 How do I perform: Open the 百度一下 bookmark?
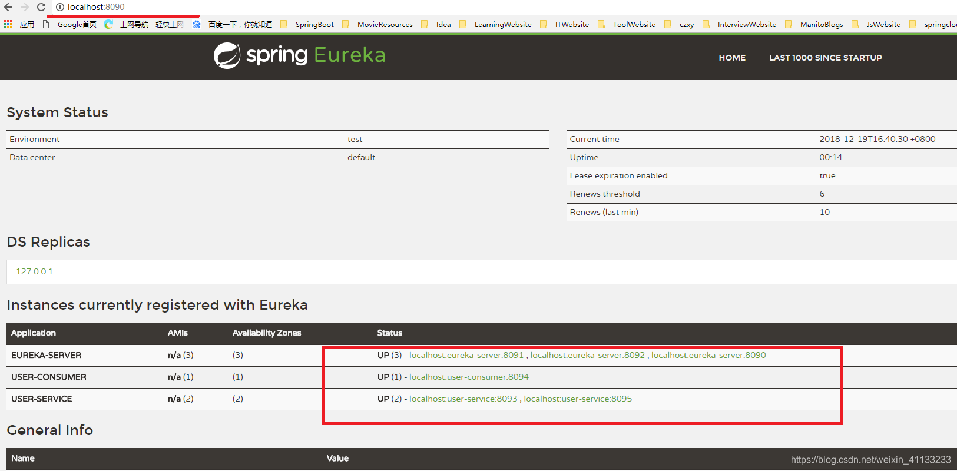pos(232,24)
